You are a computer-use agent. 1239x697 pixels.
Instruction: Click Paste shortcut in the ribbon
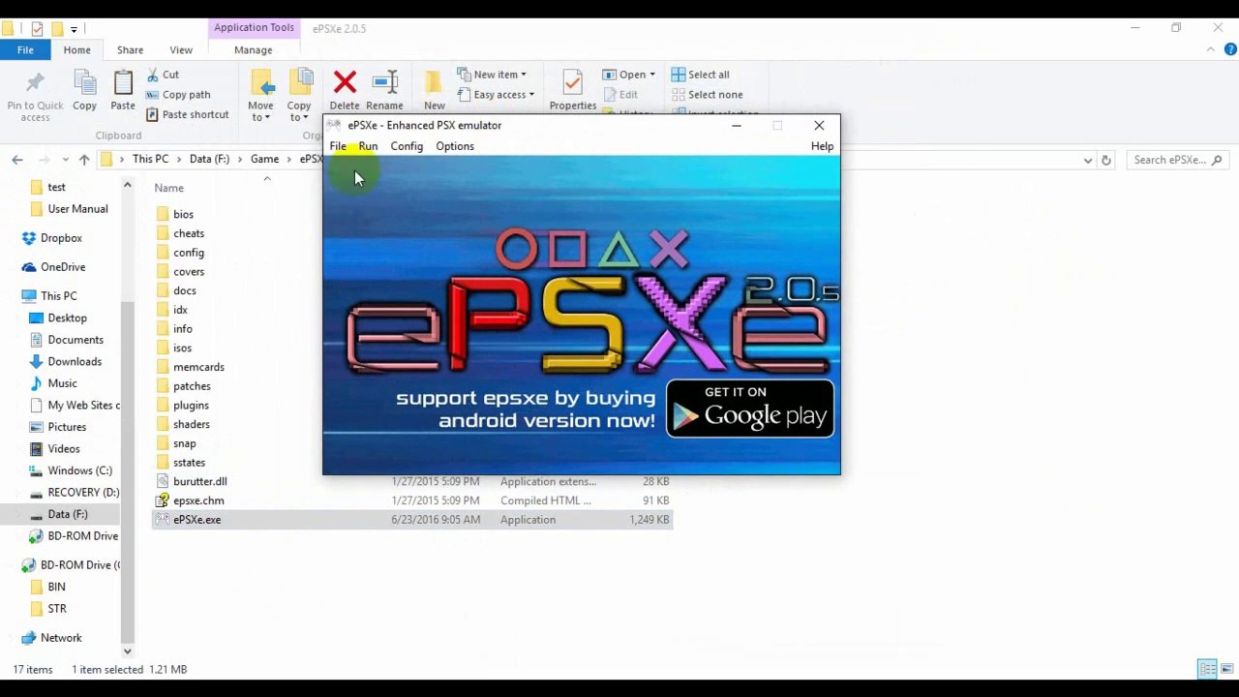click(x=188, y=114)
